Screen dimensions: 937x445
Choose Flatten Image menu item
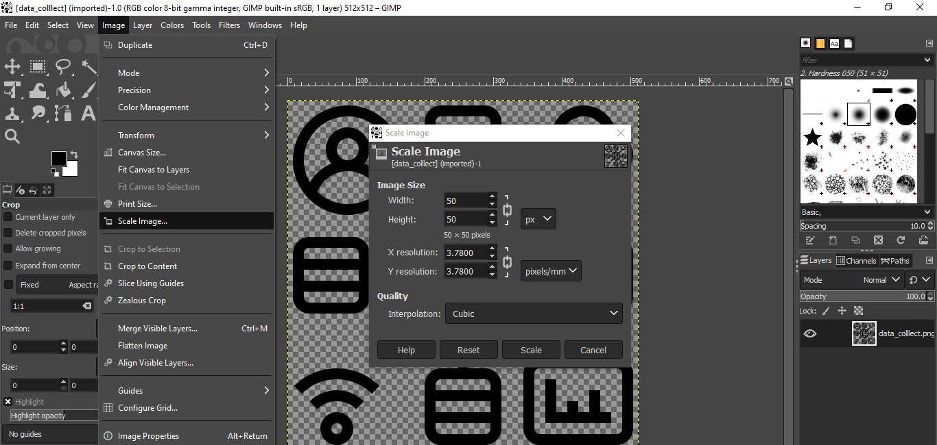tap(187, 346)
